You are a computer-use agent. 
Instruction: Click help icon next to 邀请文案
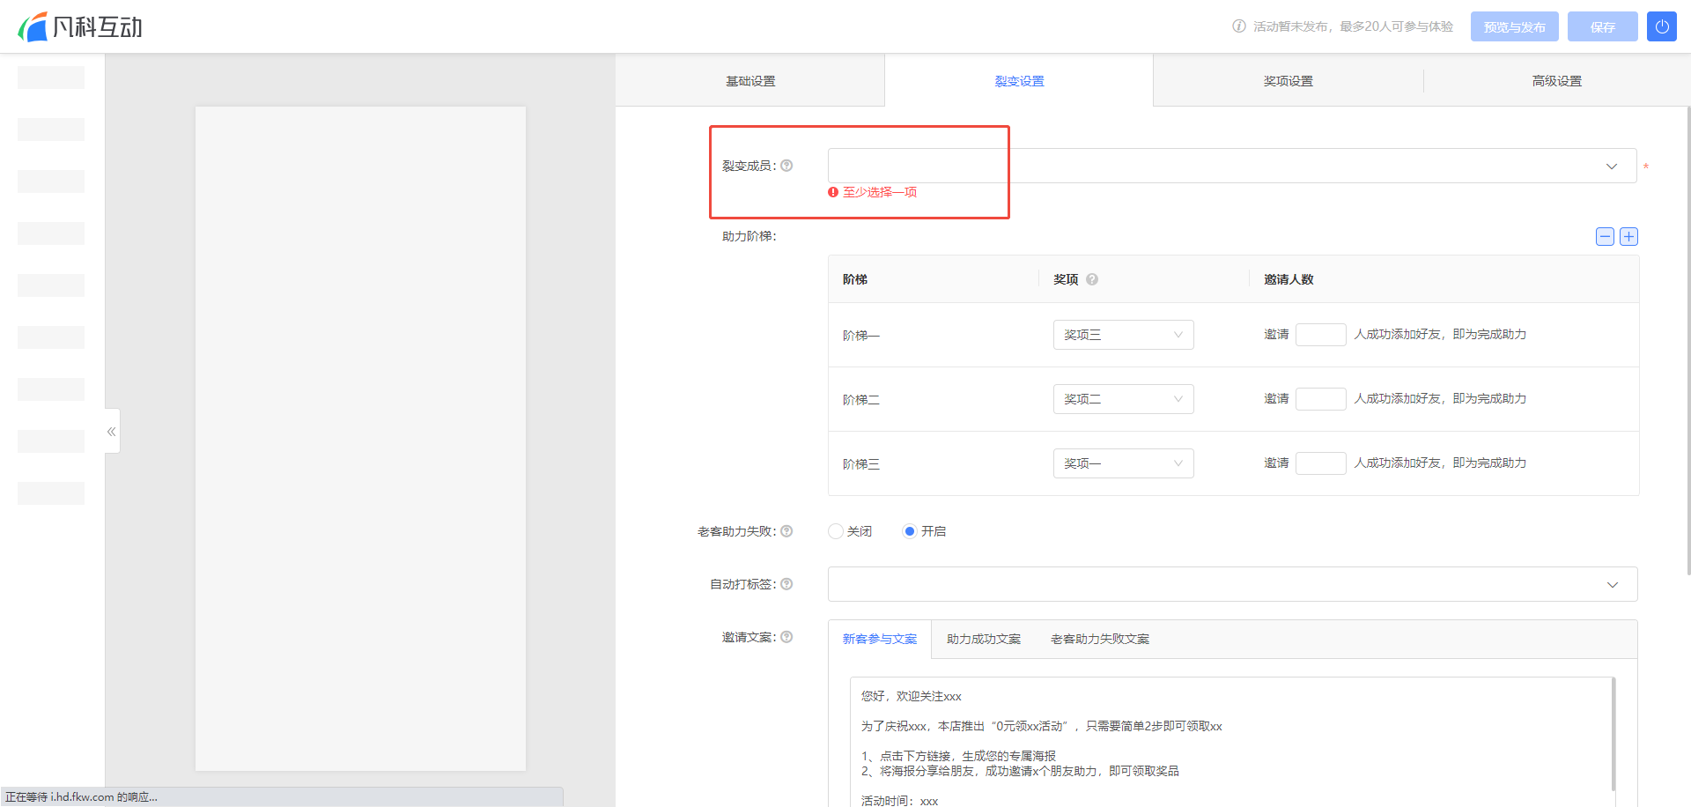pos(786,637)
